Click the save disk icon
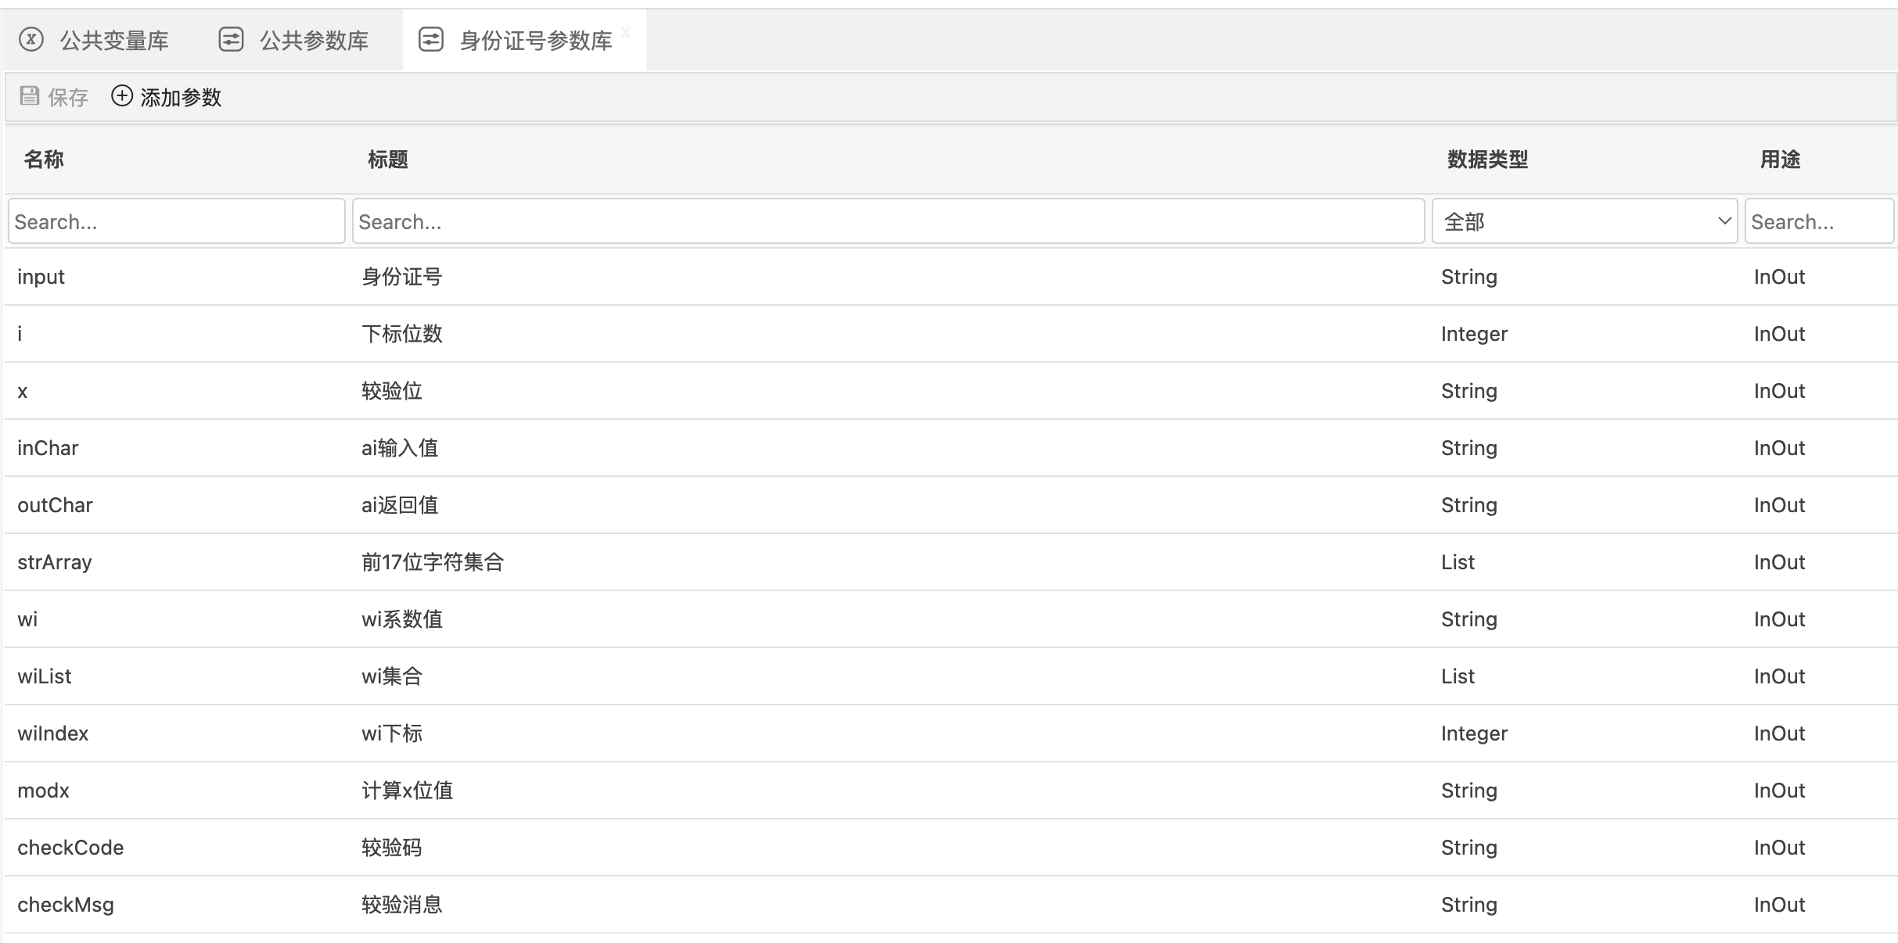 (x=30, y=96)
